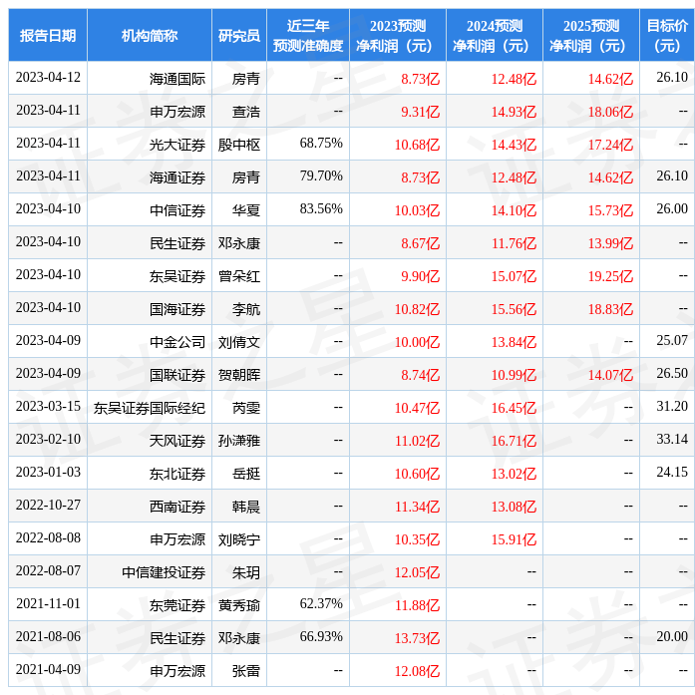
Task: Select the date 2023-04-12
Action: (48, 78)
